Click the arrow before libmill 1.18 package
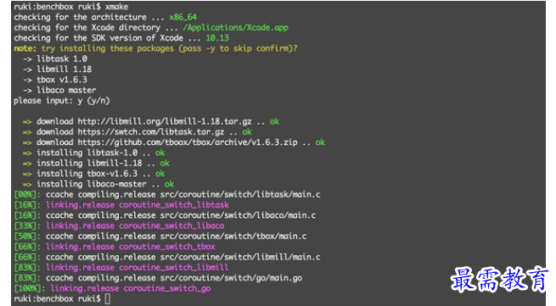Screen dimensions: 556x306 coord(27,70)
